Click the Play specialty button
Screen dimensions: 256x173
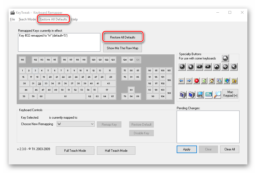[x=182, y=67]
